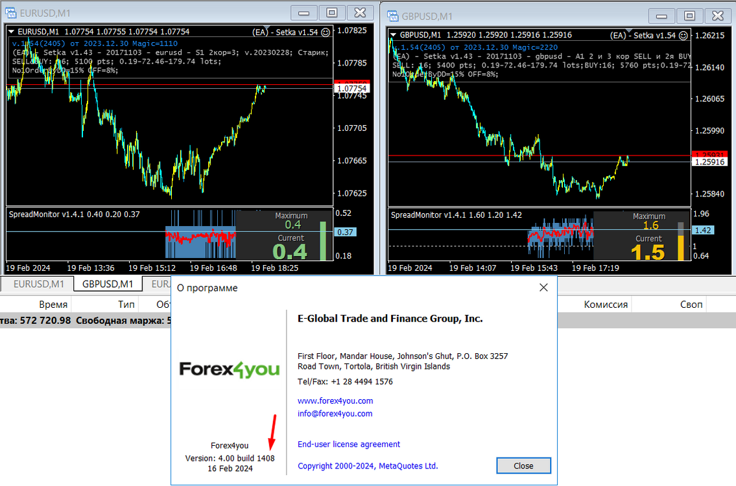Click the red horizontal line on EURUSD chart

(169, 85)
